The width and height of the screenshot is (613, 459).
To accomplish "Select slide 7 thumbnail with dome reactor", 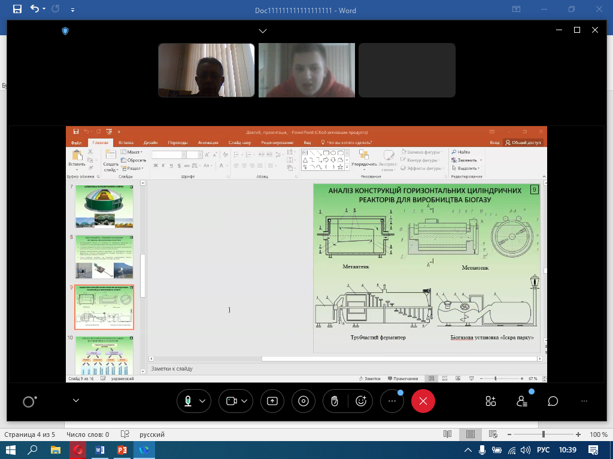I will click(x=104, y=206).
